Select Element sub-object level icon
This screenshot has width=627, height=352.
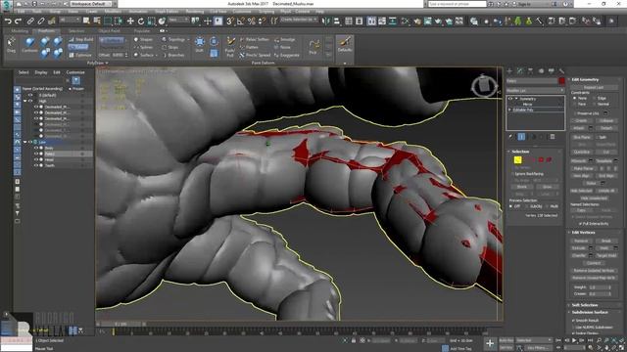(x=549, y=159)
